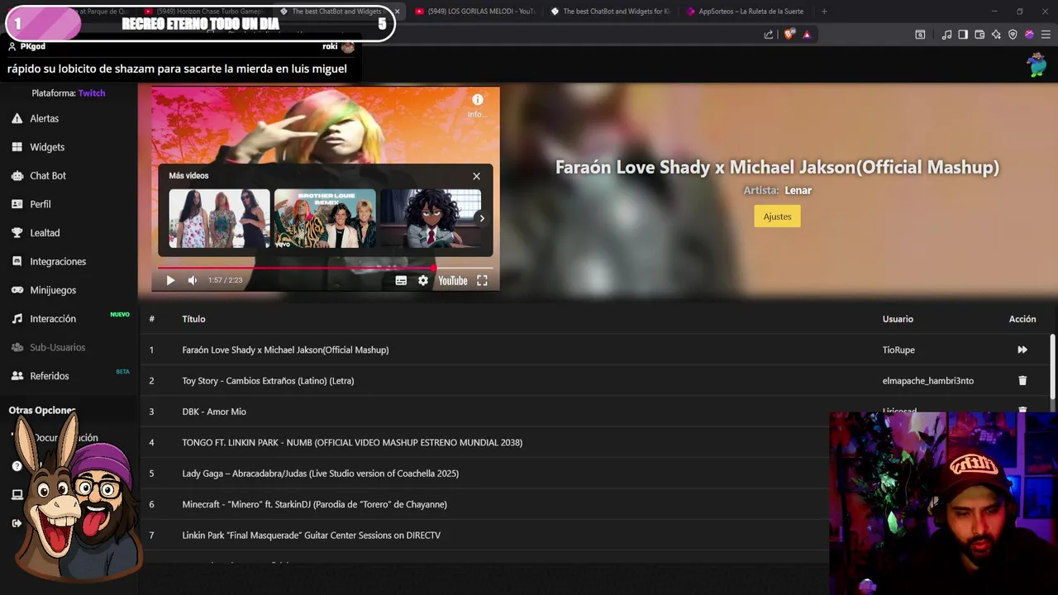Open the Brave Shields lion icon
The height and width of the screenshot is (595, 1058).
pyautogui.click(x=789, y=35)
